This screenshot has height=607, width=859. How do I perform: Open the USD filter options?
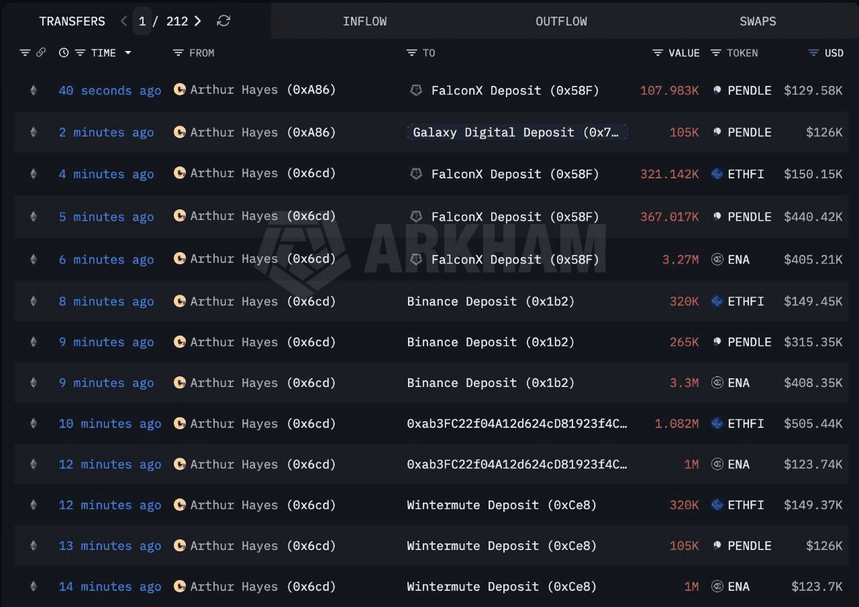tap(814, 52)
